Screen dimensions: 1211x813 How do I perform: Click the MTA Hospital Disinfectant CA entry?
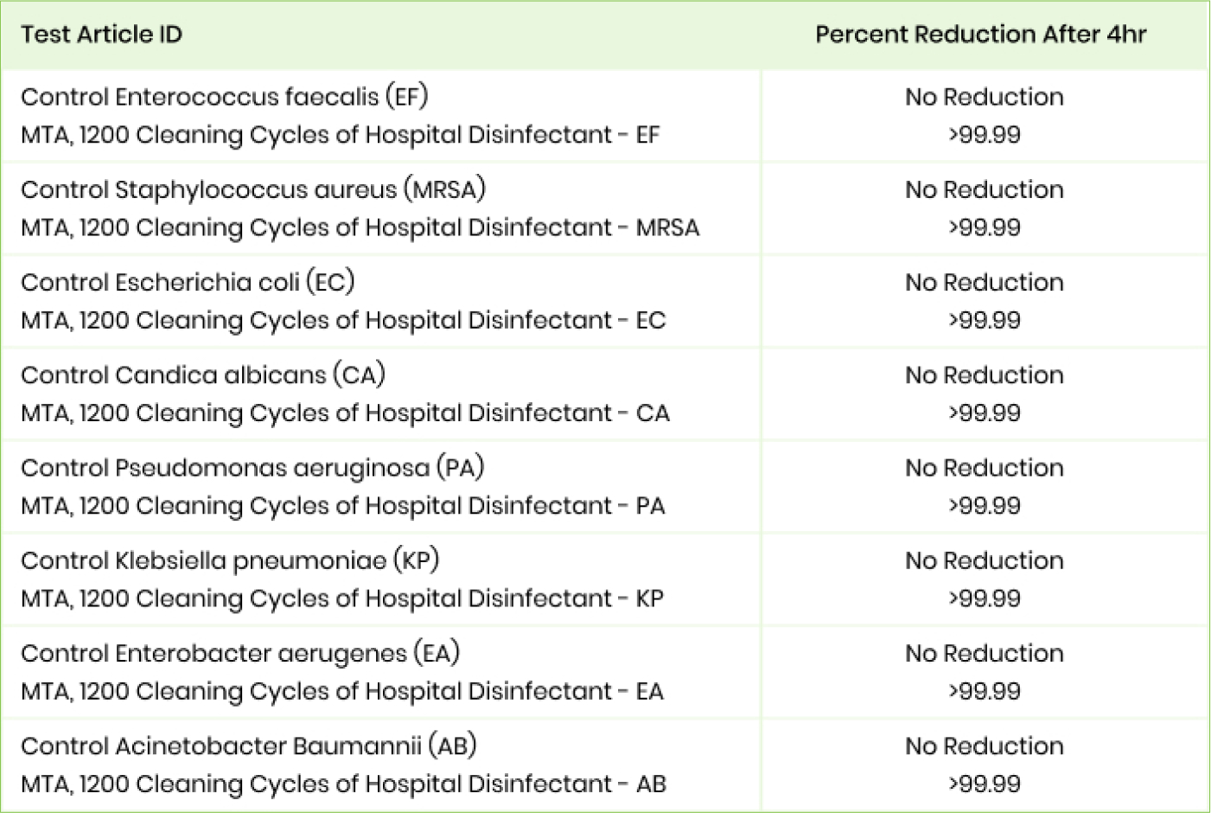(x=345, y=413)
